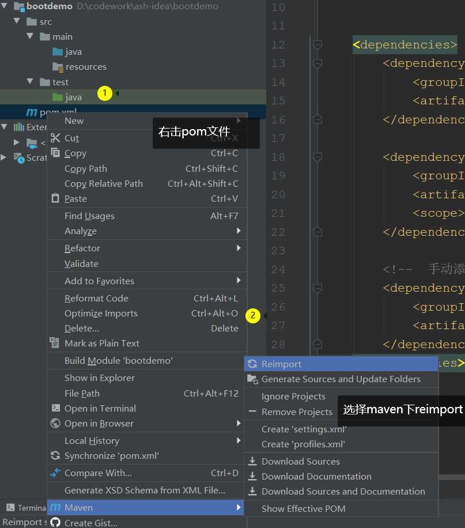465x528 pixels.
Task: Click the <dependencies> tag on line 12
Action: coord(404,44)
